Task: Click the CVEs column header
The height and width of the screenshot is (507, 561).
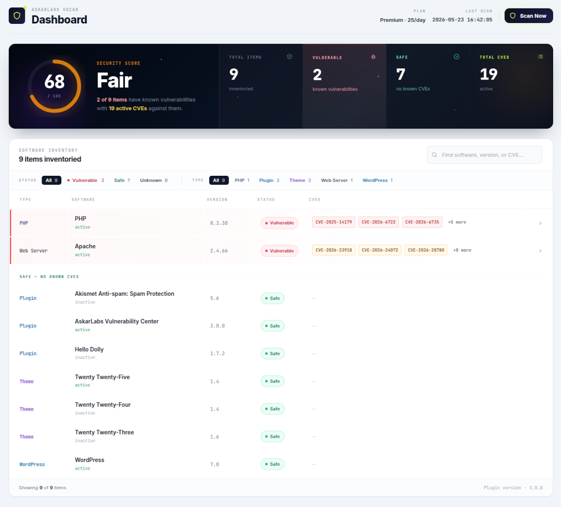Action: coord(315,200)
